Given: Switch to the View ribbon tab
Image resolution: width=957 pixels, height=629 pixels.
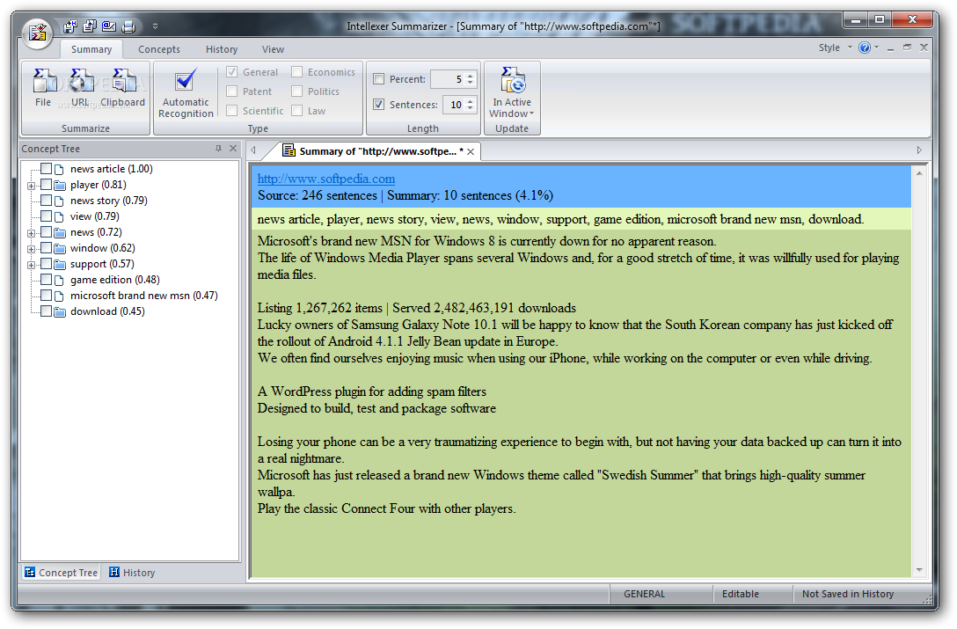Looking at the screenshot, I should (273, 49).
